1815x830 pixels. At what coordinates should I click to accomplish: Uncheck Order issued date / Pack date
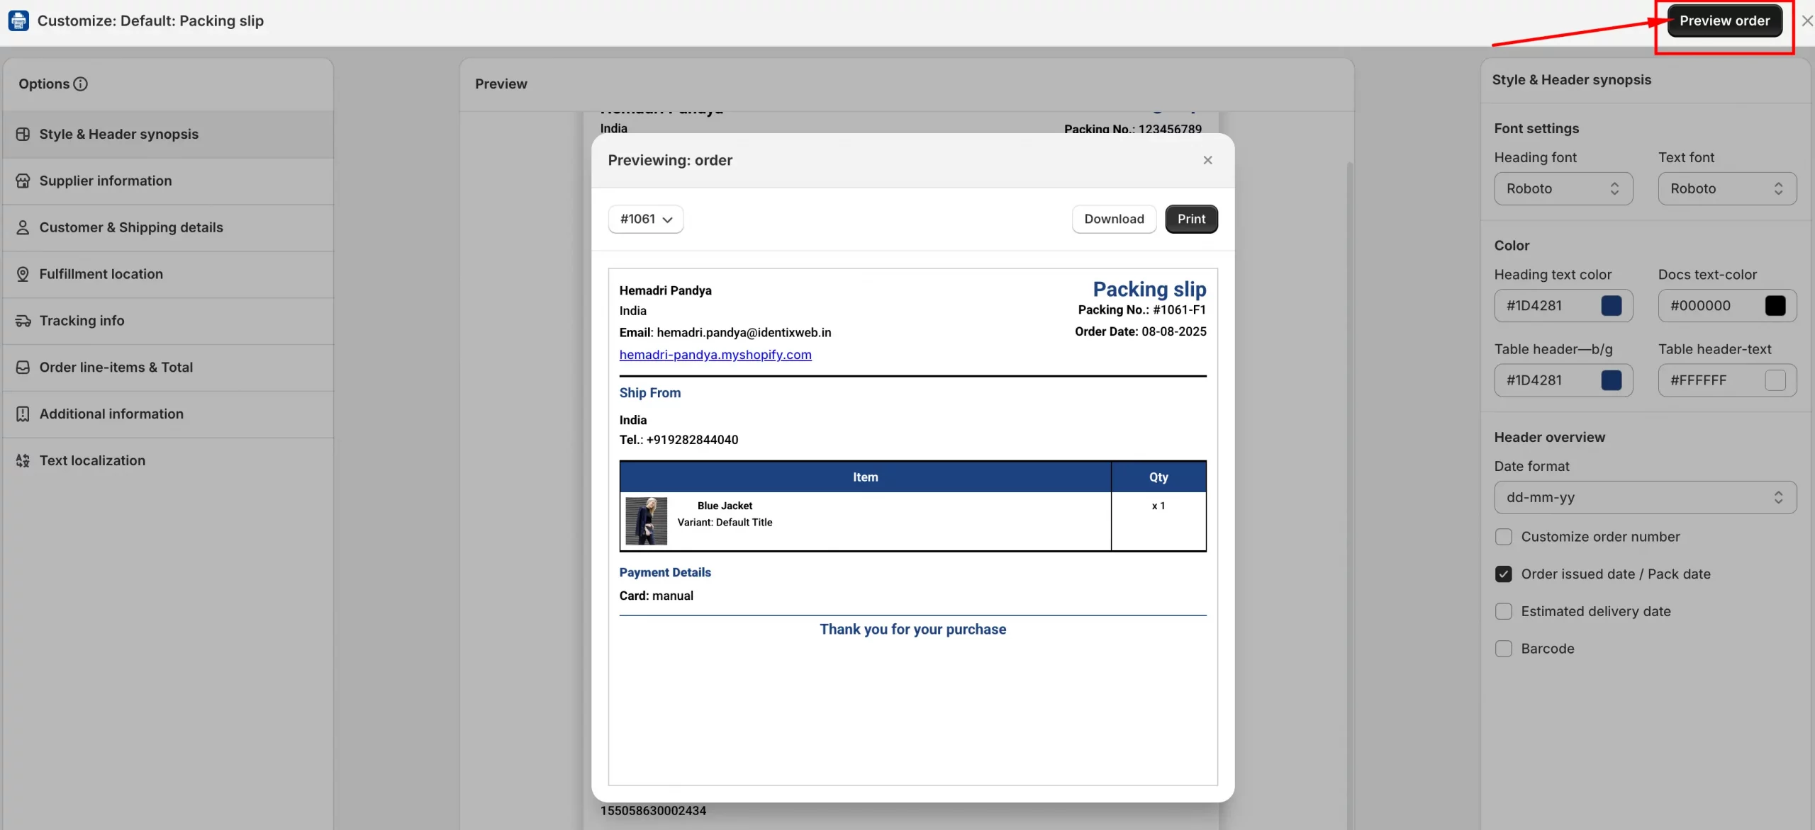(1503, 574)
